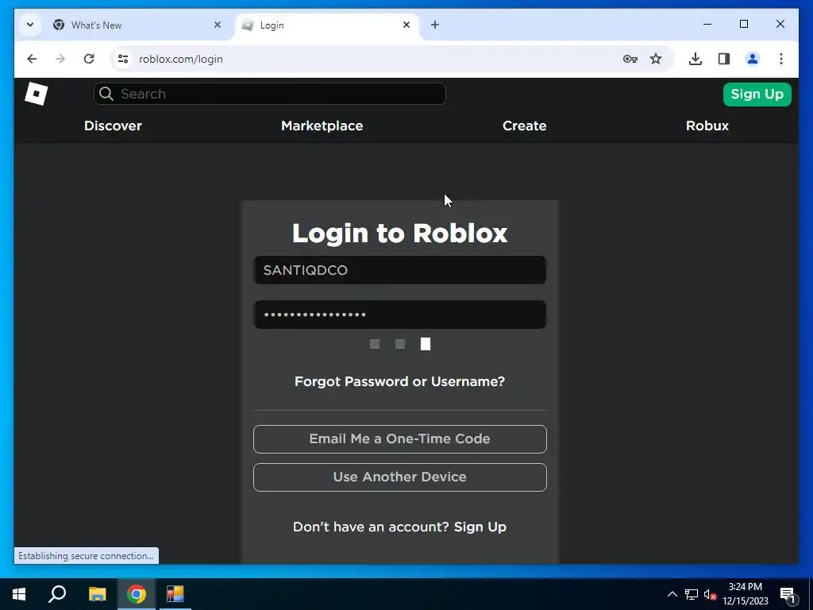Open Chrome three-dot menu

781,59
